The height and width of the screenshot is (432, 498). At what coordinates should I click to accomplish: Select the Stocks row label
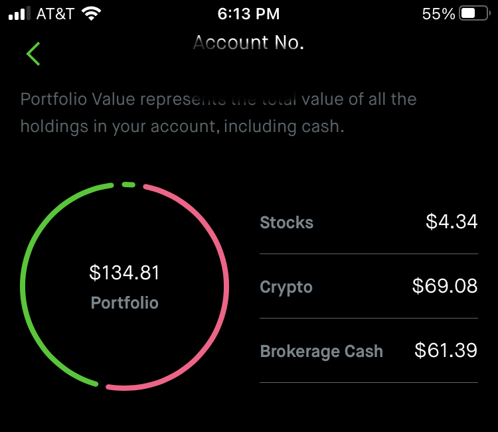click(x=286, y=222)
